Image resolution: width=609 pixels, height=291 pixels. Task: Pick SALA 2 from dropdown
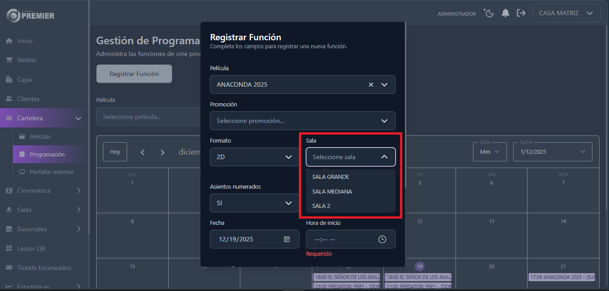(321, 206)
